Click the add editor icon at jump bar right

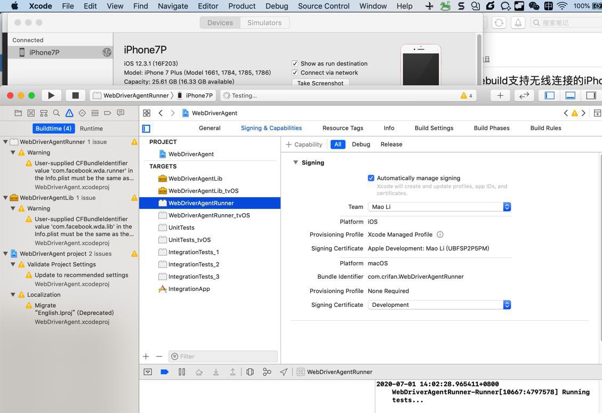point(597,113)
